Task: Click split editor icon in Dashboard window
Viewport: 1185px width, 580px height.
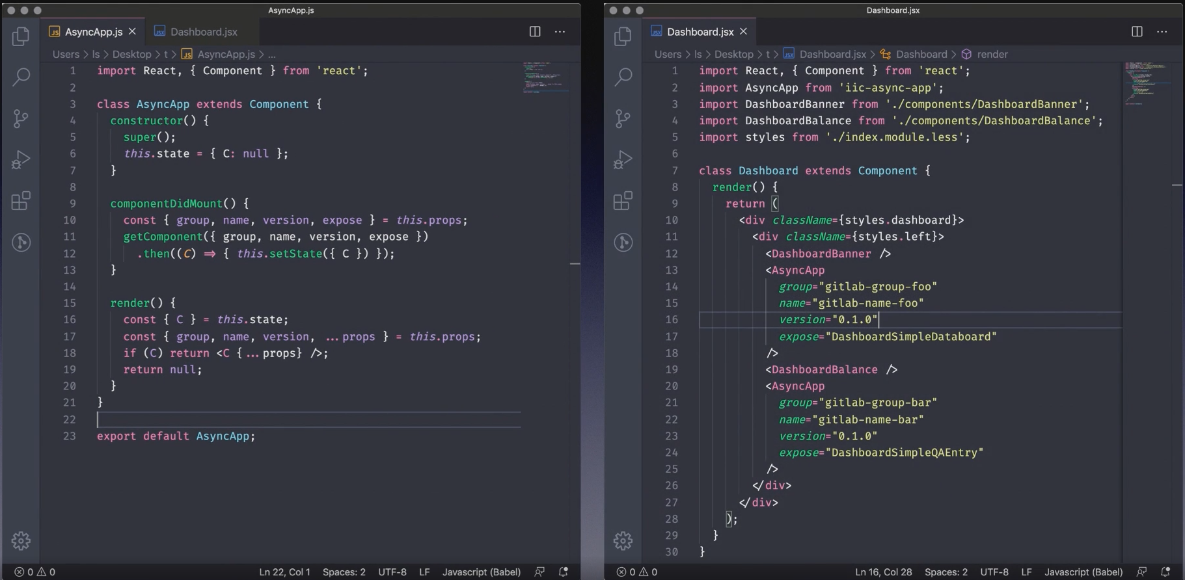Action: tap(1137, 32)
